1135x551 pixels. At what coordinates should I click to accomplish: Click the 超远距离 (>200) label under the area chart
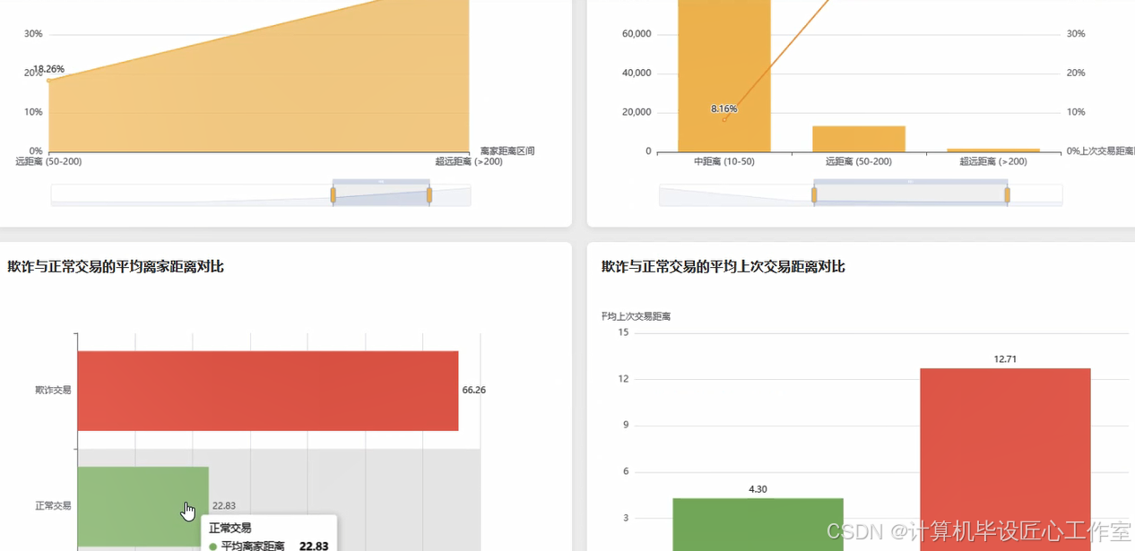click(x=469, y=162)
